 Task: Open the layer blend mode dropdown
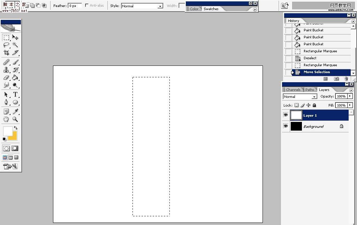314,96
